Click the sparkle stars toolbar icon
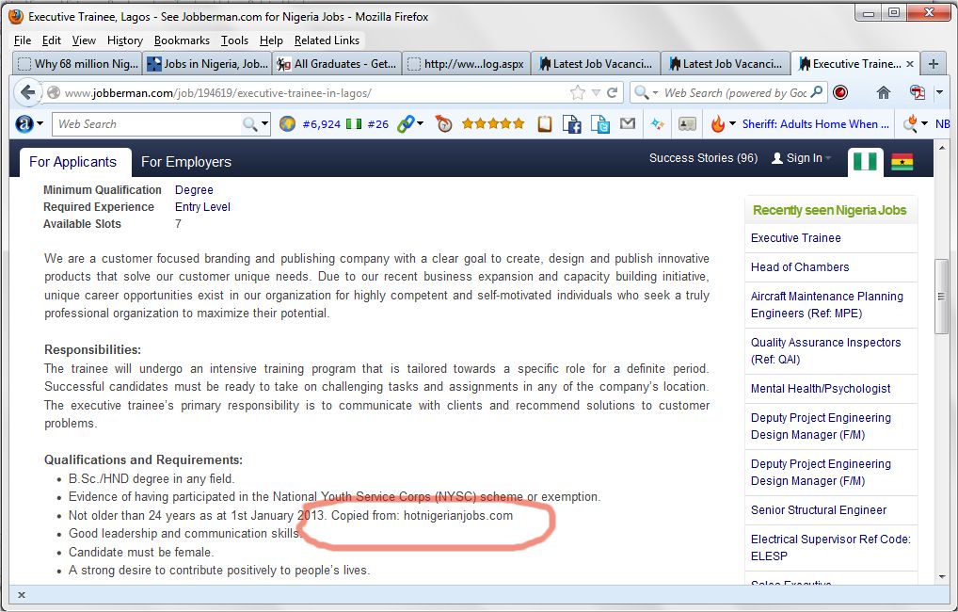 [658, 124]
